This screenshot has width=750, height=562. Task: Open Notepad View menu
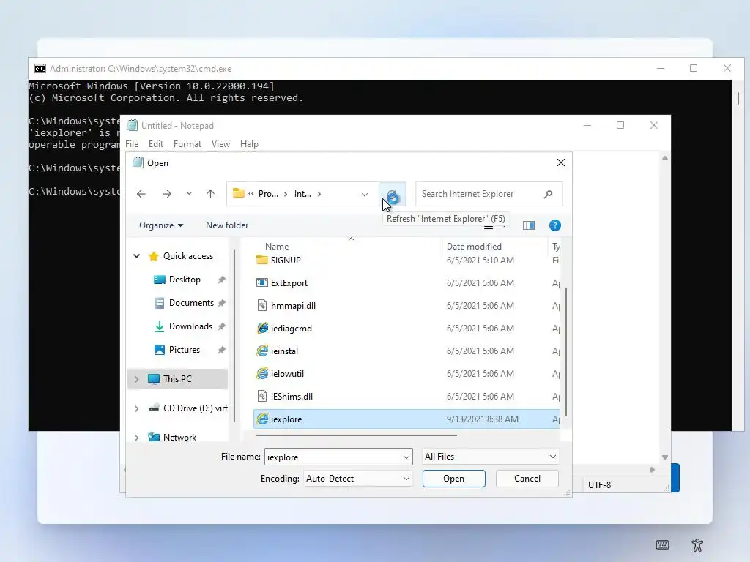point(220,144)
